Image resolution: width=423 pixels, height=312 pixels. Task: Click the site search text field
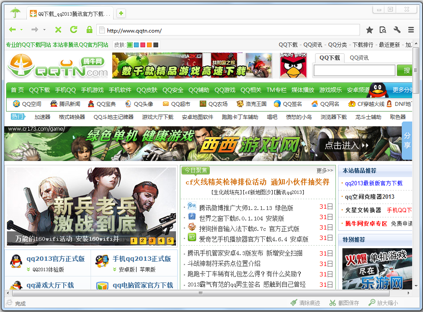tap(355, 70)
